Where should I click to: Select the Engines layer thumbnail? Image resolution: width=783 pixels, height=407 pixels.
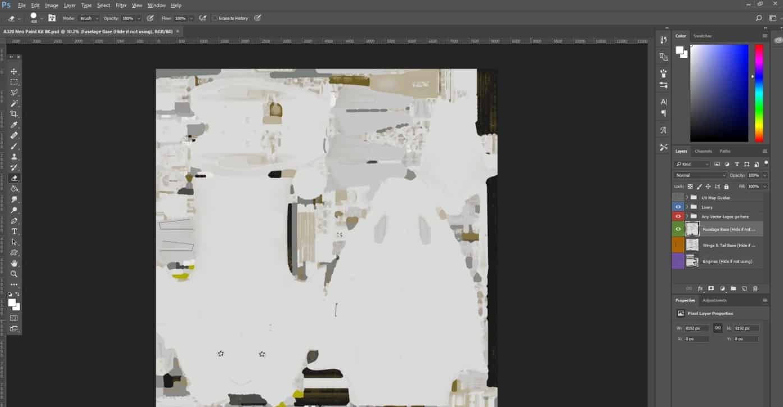click(692, 261)
